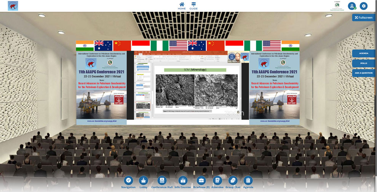Click the left banner website URL
The width and height of the screenshot is (377, 192).
pos(102,121)
